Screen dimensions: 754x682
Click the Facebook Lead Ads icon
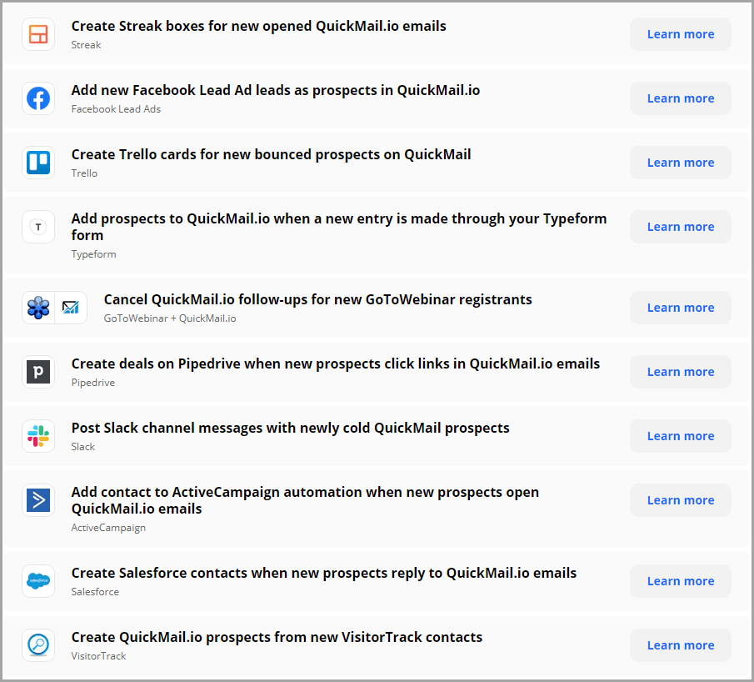coord(38,98)
